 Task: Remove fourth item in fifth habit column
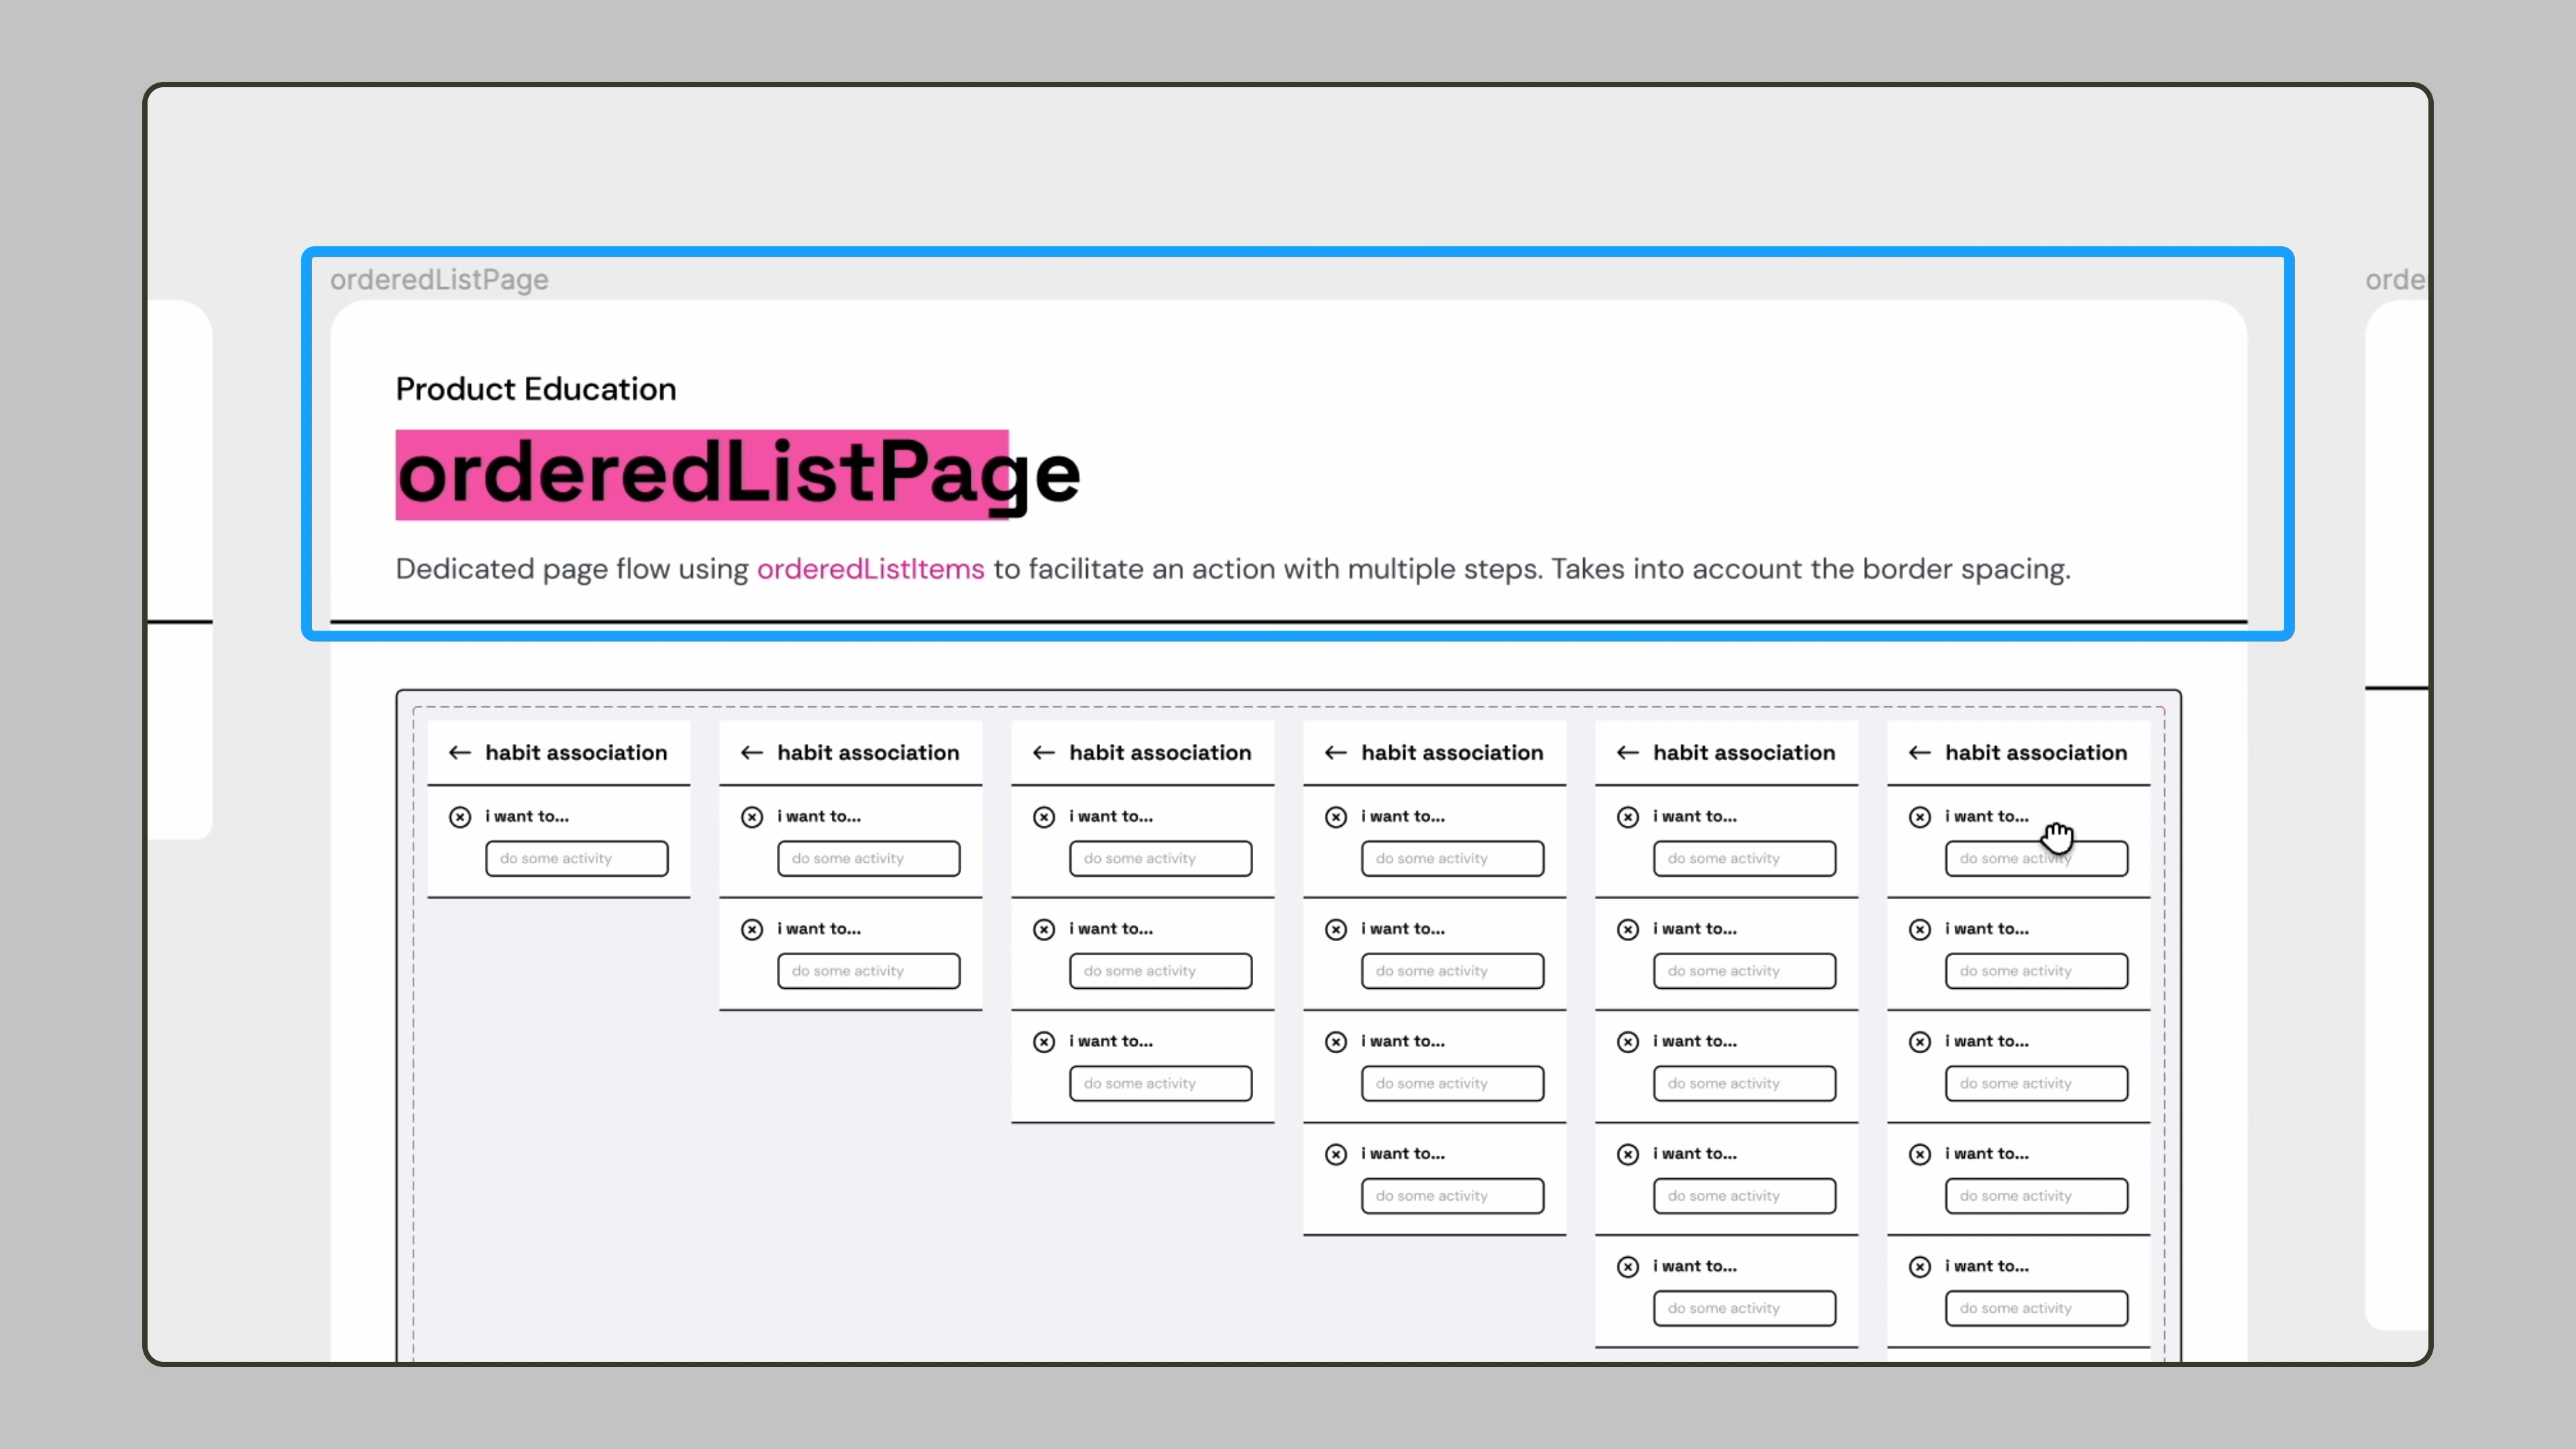point(1628,1155)
